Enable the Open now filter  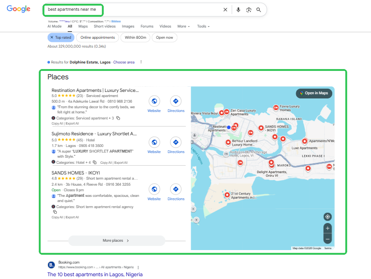tap(164, 37)
